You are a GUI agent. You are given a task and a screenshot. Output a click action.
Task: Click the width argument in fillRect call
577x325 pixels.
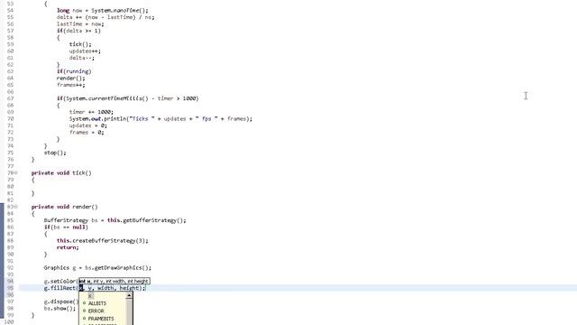point(106,288)
